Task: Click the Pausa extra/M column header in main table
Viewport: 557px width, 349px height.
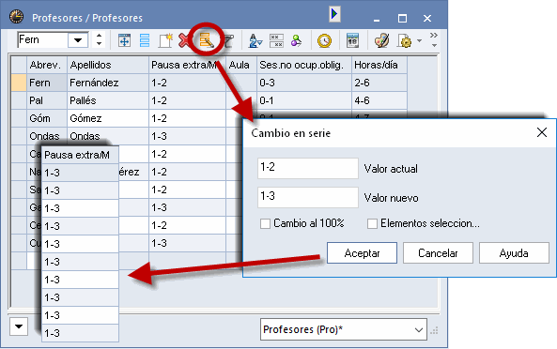Action: click(x=187, y=65)
